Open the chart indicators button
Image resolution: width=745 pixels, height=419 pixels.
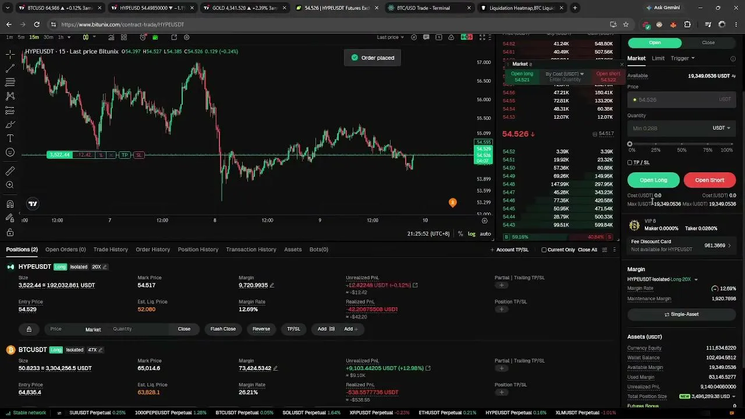click(111, 37)
